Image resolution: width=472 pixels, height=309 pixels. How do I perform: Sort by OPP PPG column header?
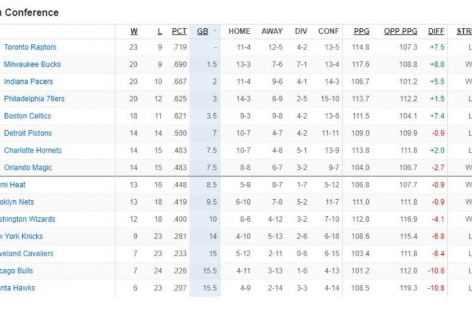tap(401, 31)
